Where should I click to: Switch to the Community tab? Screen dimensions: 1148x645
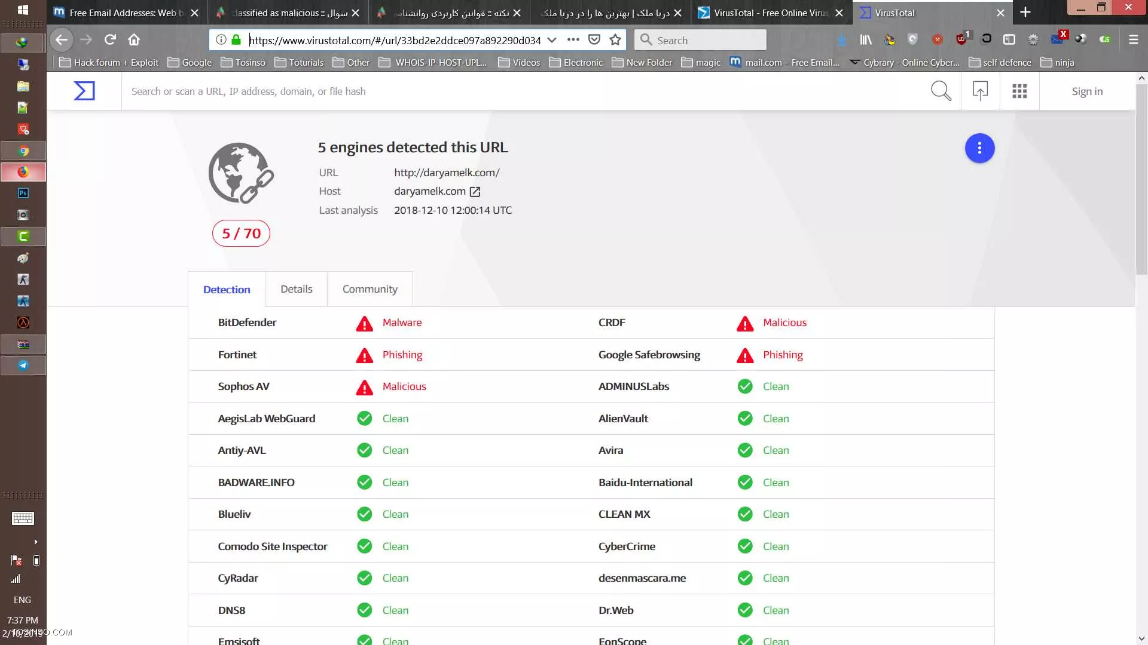(370, 289)
